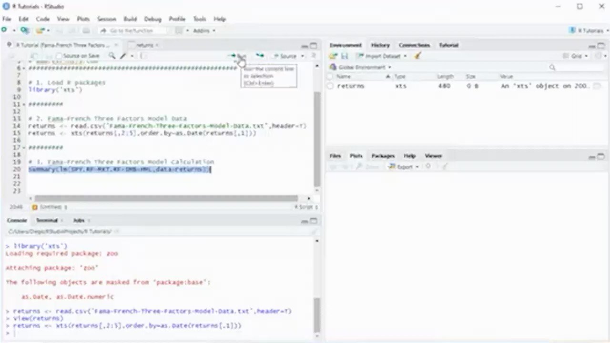This screenshot has width=610, height=343.
Task: Open workspace load icon in Environment pane
Action: coord(333,56)
